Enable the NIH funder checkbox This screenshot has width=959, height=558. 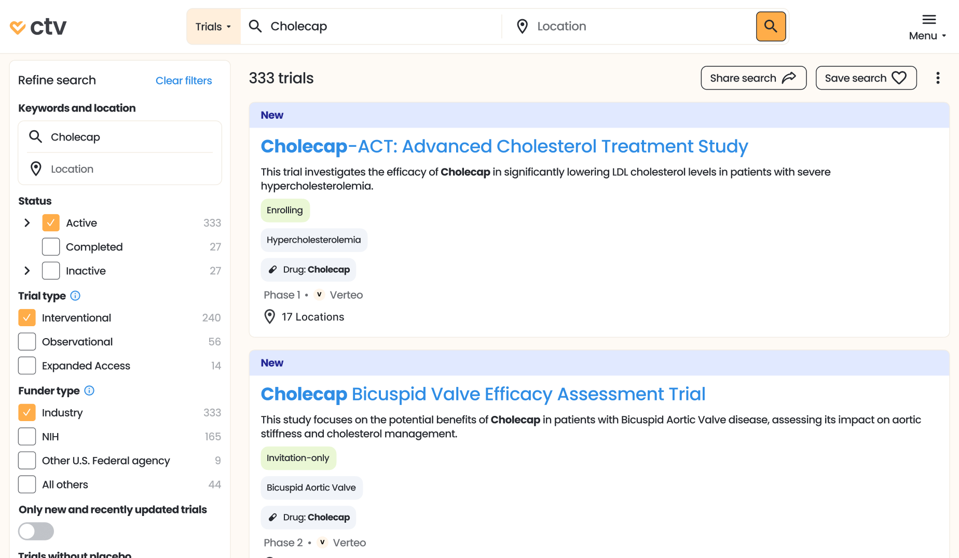27,437
